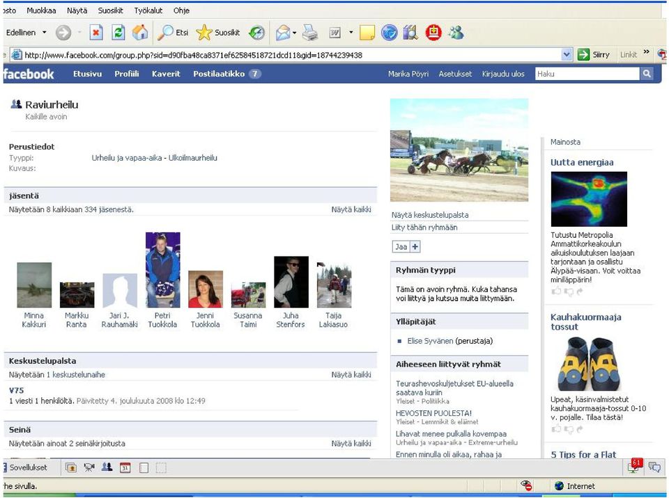Open Asetukset settings link
The image size is (669, 498).
455,74
